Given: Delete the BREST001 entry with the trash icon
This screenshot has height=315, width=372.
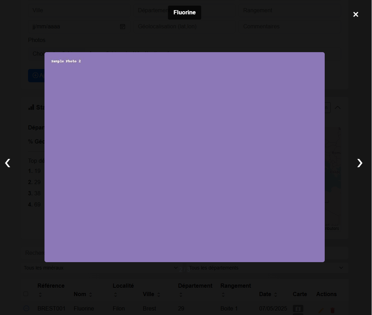Looking at the screenshot, I should (x=332, y=310).
